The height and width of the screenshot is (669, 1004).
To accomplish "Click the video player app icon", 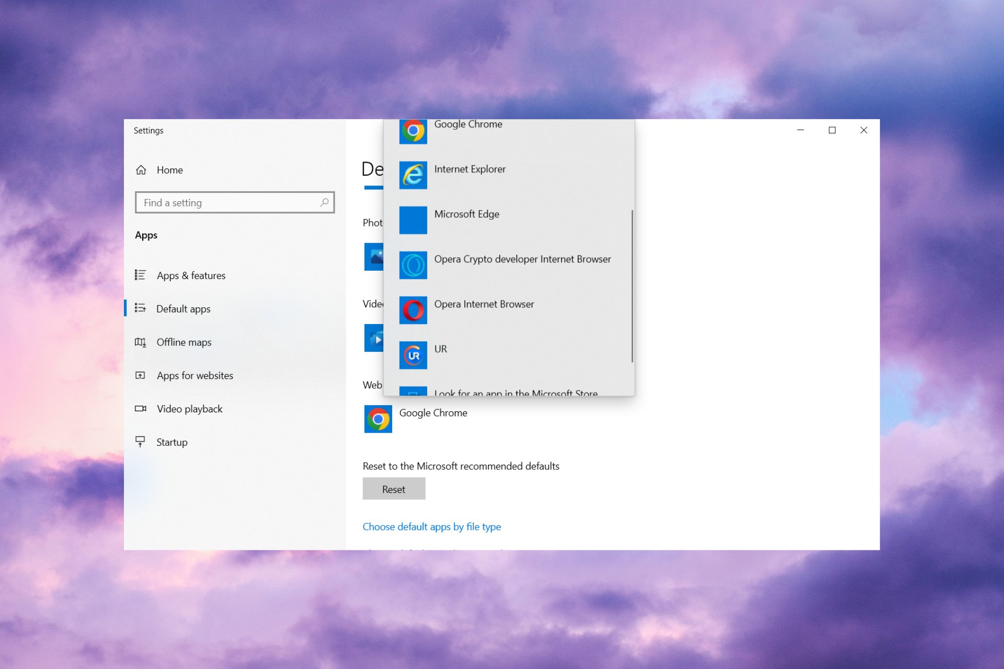I will point(374,338).
